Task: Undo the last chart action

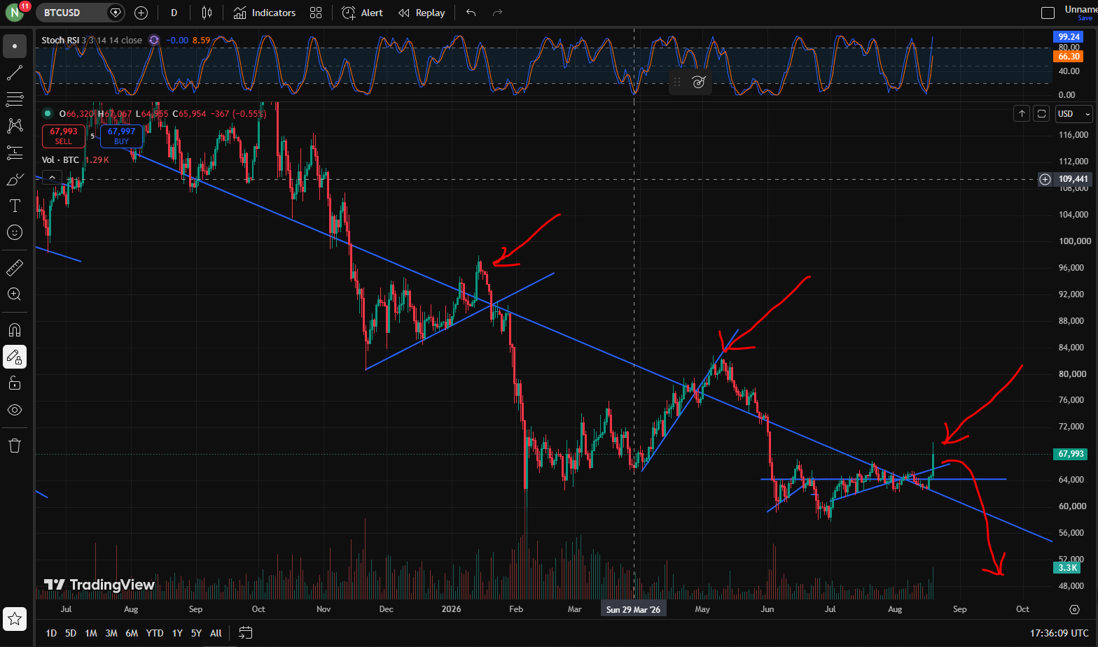Action: tap(471, 13)
